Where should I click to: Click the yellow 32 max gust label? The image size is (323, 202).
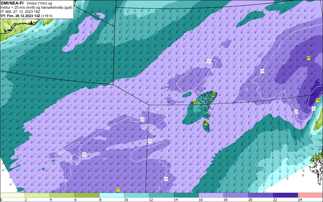[318, 100]
